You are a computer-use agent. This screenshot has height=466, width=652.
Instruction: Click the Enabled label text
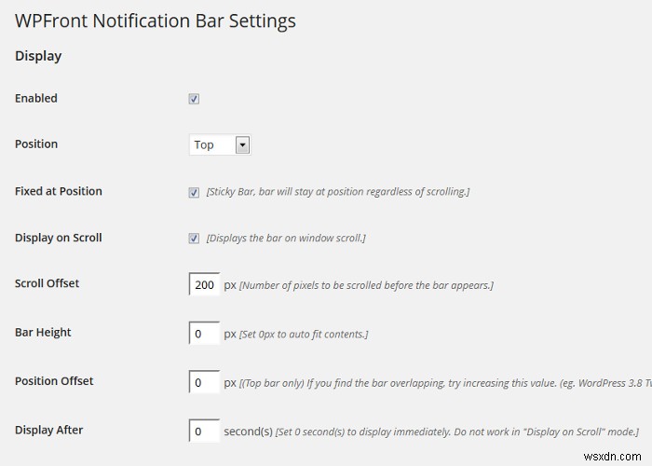click(x=36, y=99)
